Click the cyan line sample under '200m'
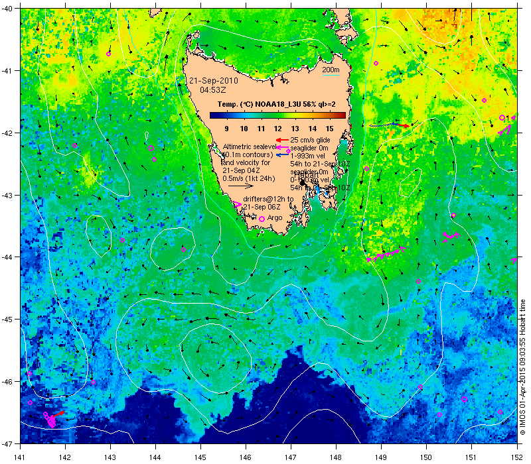Screen dimensions: 531x464 pyautogui.click(x=331, y=75)
